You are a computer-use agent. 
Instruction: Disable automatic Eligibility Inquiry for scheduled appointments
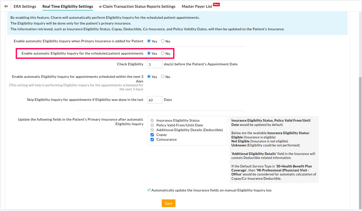[x=162, y=53]
